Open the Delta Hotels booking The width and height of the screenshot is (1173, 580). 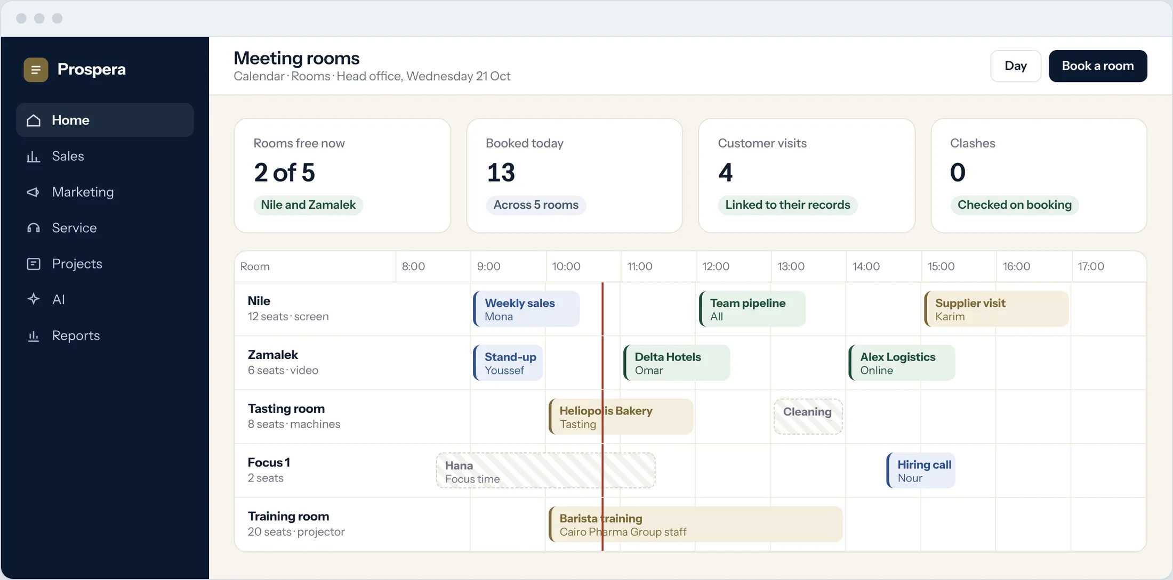pos(677,363)
